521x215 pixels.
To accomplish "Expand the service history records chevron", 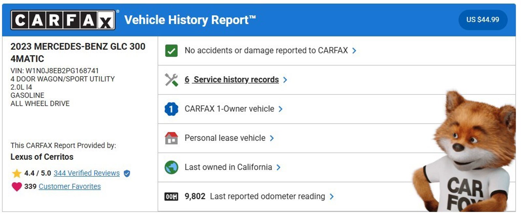I will [285, 80].
